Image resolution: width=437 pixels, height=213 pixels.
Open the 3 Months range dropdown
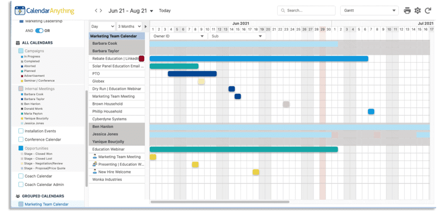[x=129, y=26]
